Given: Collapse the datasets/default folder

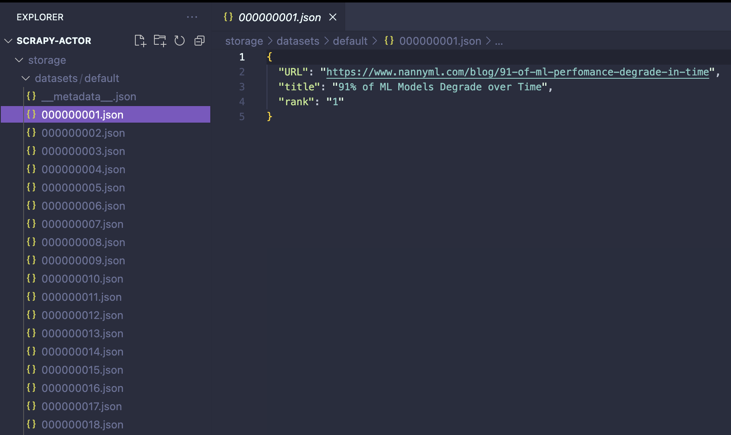Looking at the screenshot, I should (x=26, y=78).
